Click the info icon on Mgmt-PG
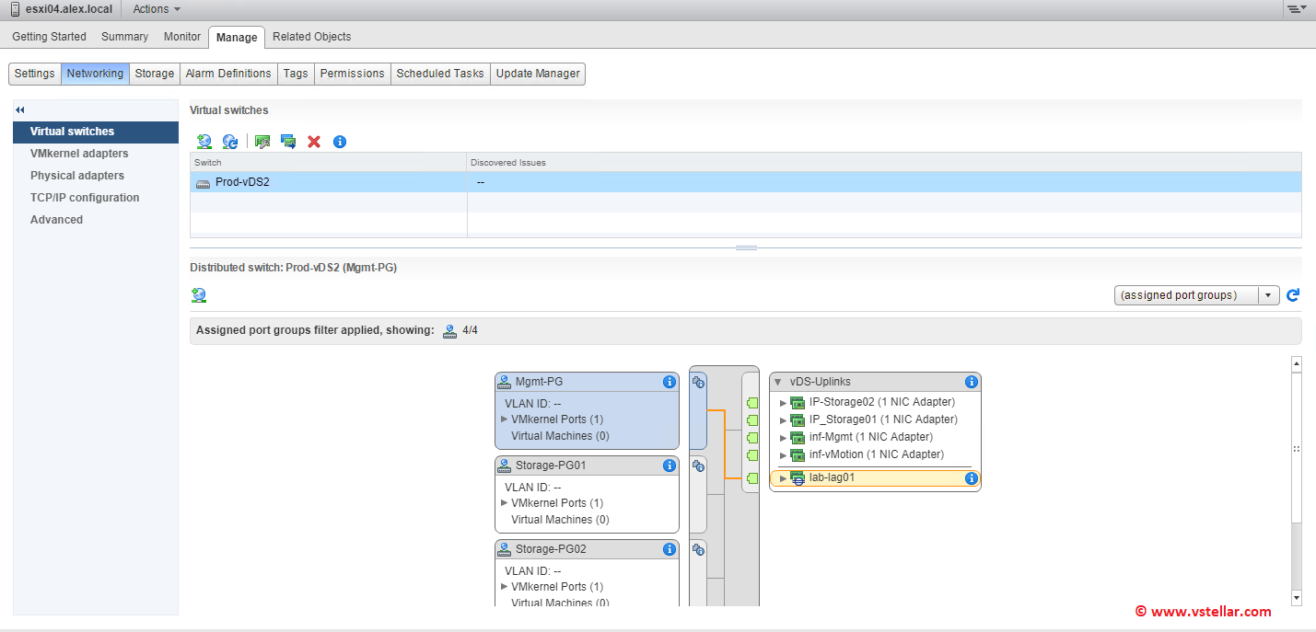The image size is (1316, 632). point(670,382)
